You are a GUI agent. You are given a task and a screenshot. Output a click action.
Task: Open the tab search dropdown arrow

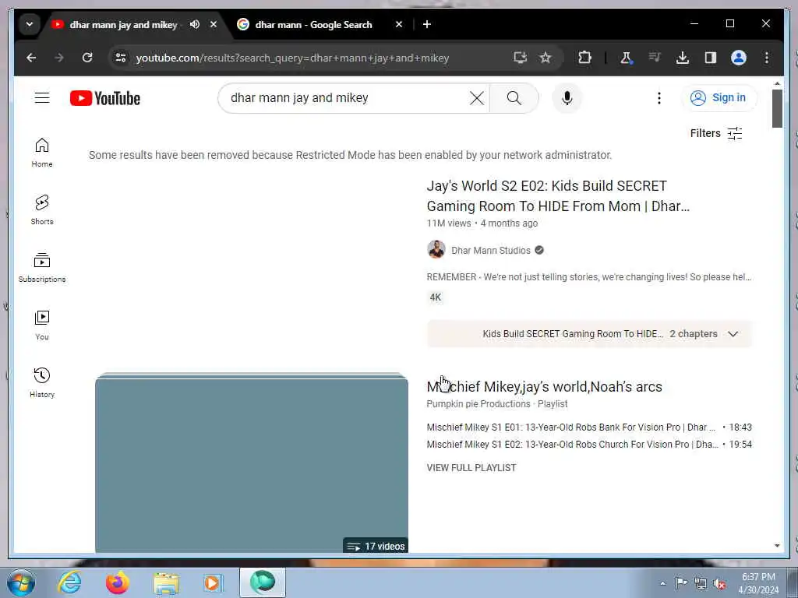(30, 24)
